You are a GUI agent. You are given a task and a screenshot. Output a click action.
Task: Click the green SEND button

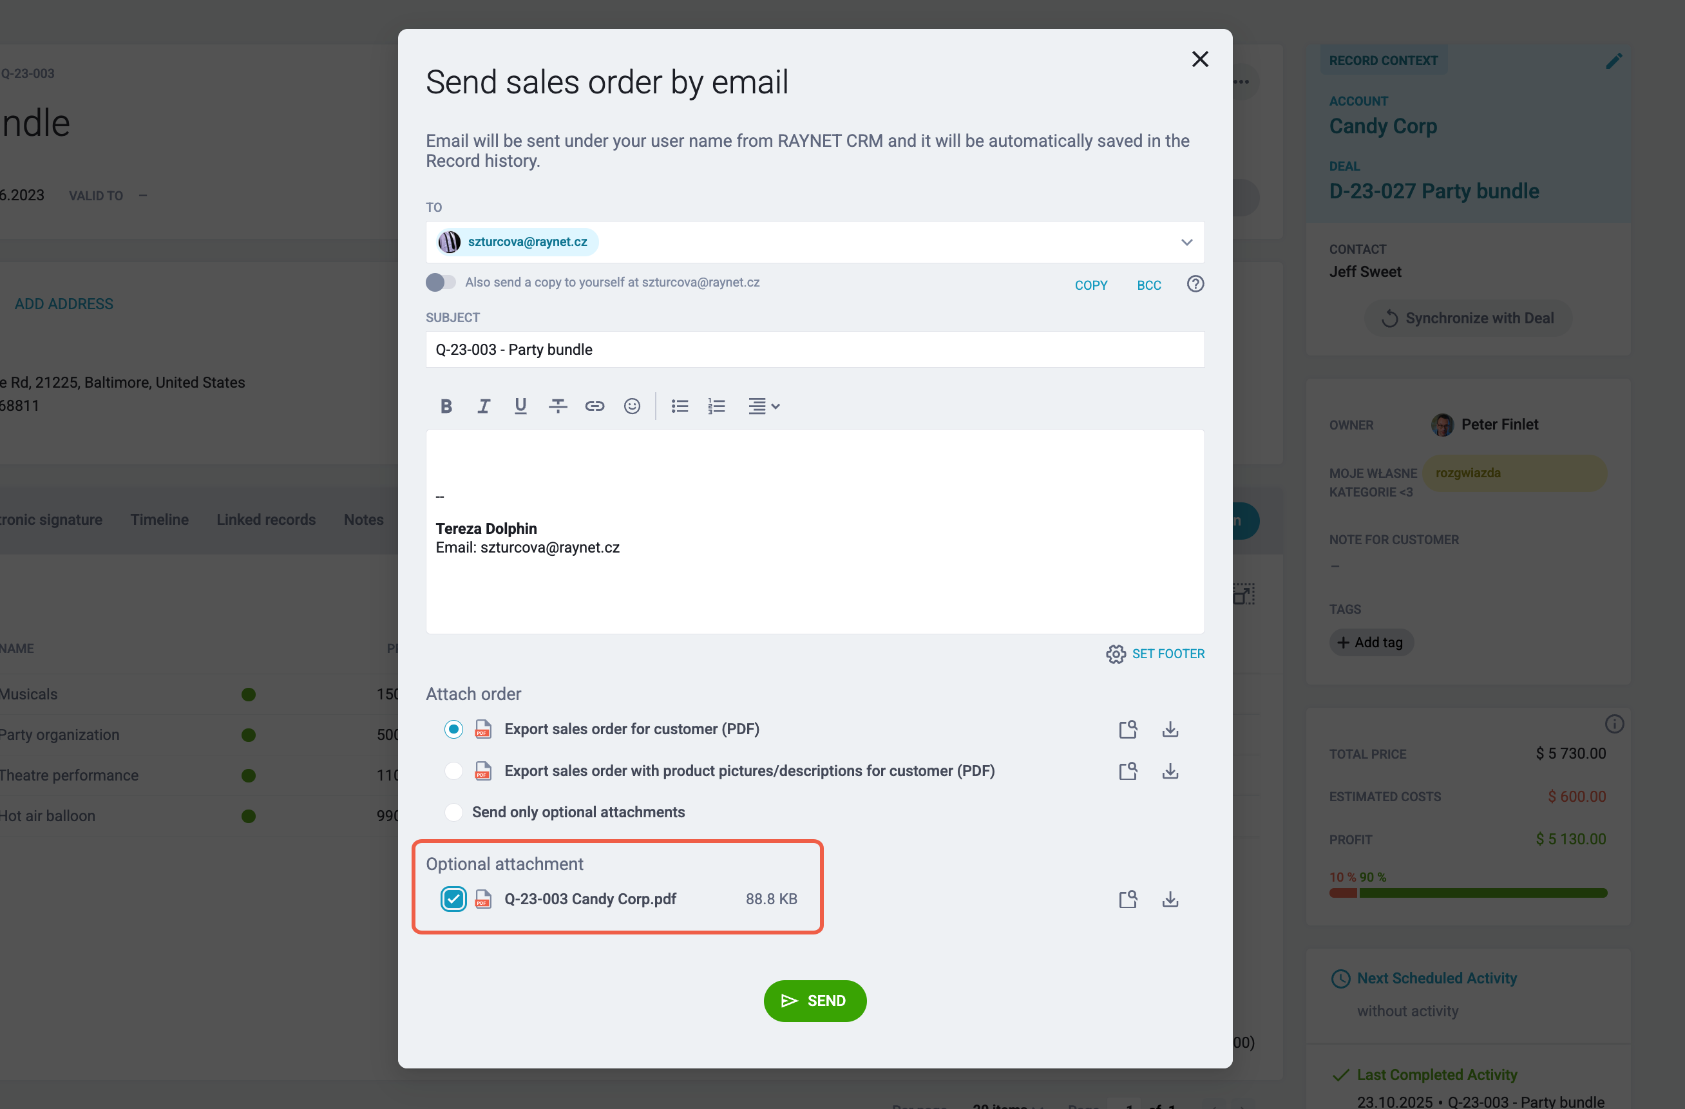click(x=815, y=1001)
